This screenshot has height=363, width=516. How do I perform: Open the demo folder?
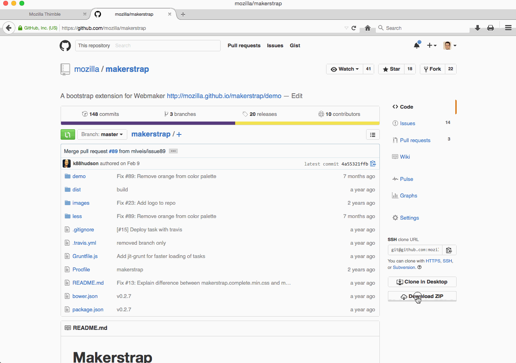(x=79, y=176)
